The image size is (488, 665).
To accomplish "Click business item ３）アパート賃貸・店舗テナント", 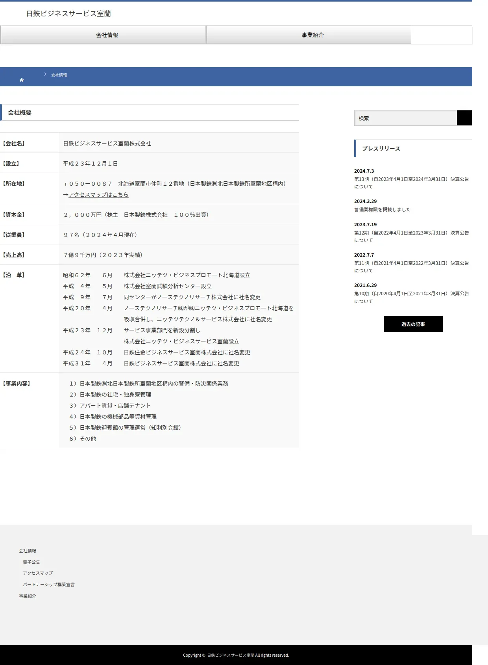I will [x=110, y=406].
